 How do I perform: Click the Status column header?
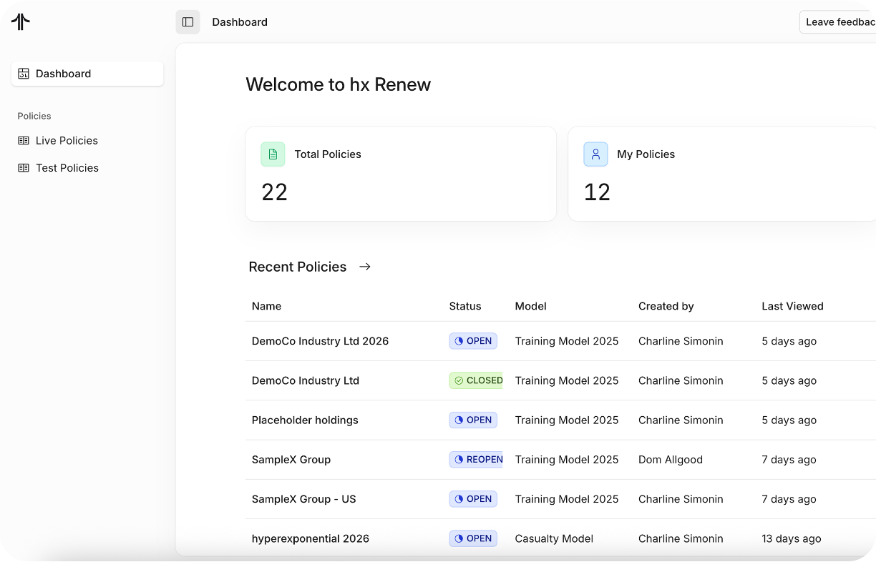tap(465, 306)
